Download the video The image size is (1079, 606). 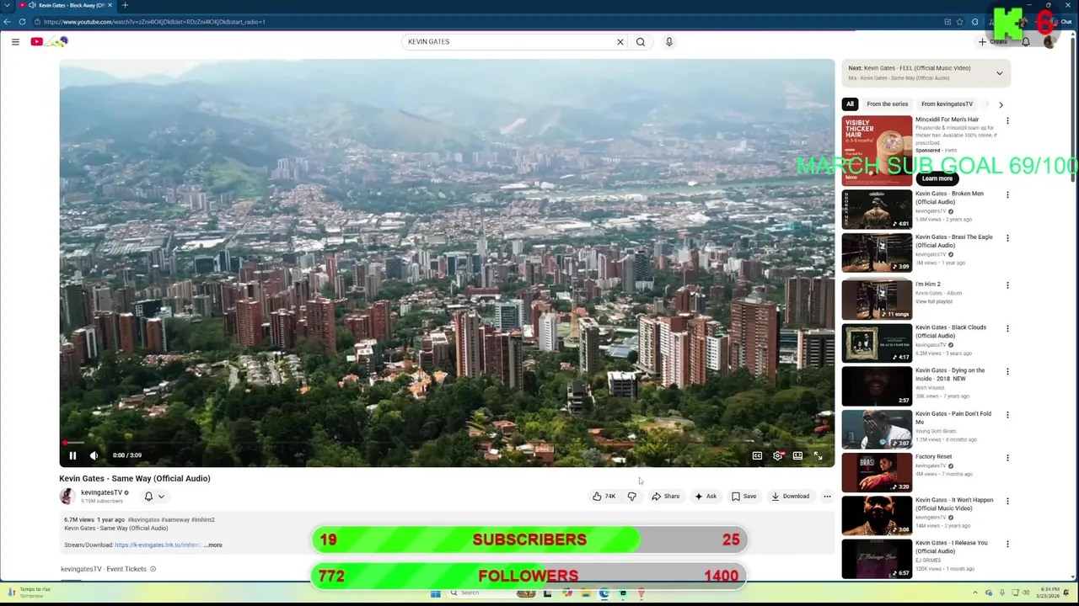pos(790,497)
